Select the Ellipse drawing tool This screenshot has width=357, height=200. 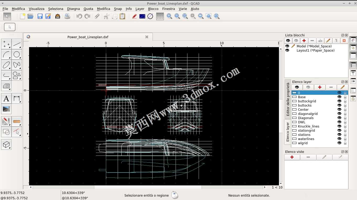(x=6, y=65)
